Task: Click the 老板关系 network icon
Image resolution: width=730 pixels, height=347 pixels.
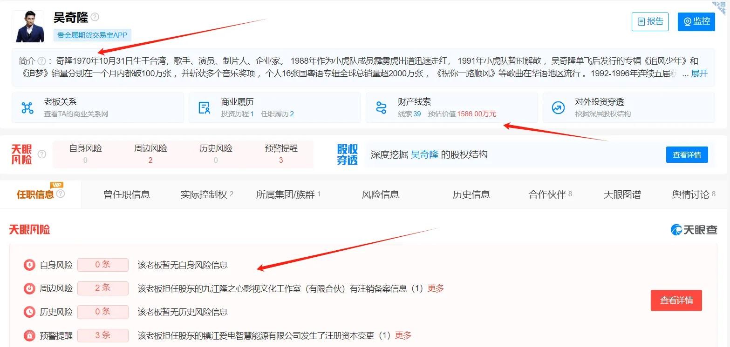Action: [27, 108]
